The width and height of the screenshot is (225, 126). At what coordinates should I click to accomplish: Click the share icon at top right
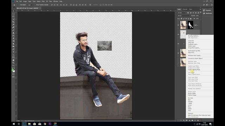(x=212, y=5)
